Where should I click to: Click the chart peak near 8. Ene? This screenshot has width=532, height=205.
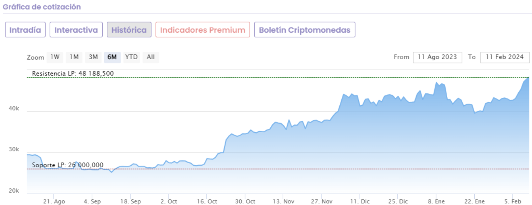click(x=436, y=83)
